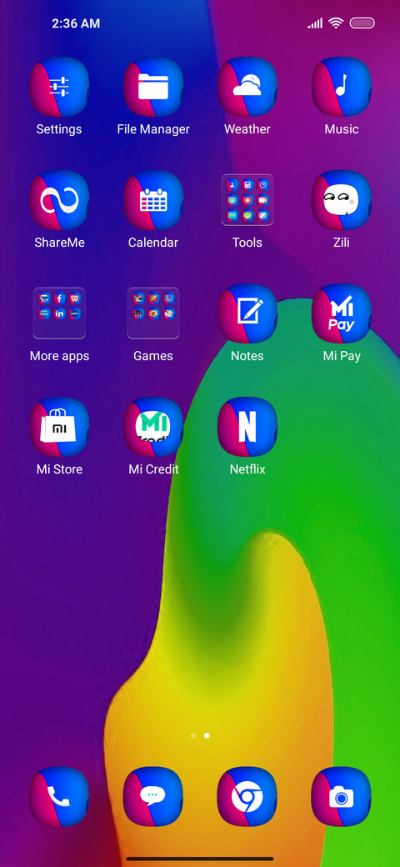Image resolution: width=400 pixels, height=867 pixels.
Task: Tap the File Manager label text
Action: click(x=153, y=129)
